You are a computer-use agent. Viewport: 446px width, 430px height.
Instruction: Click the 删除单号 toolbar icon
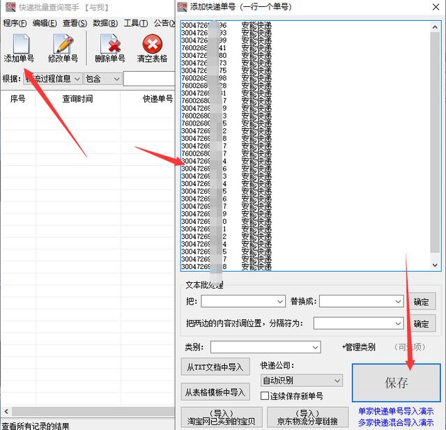pyautogui.click(x=110, y=43)
